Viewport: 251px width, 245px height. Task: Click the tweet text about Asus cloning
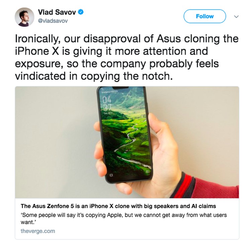tap(127, 57)
